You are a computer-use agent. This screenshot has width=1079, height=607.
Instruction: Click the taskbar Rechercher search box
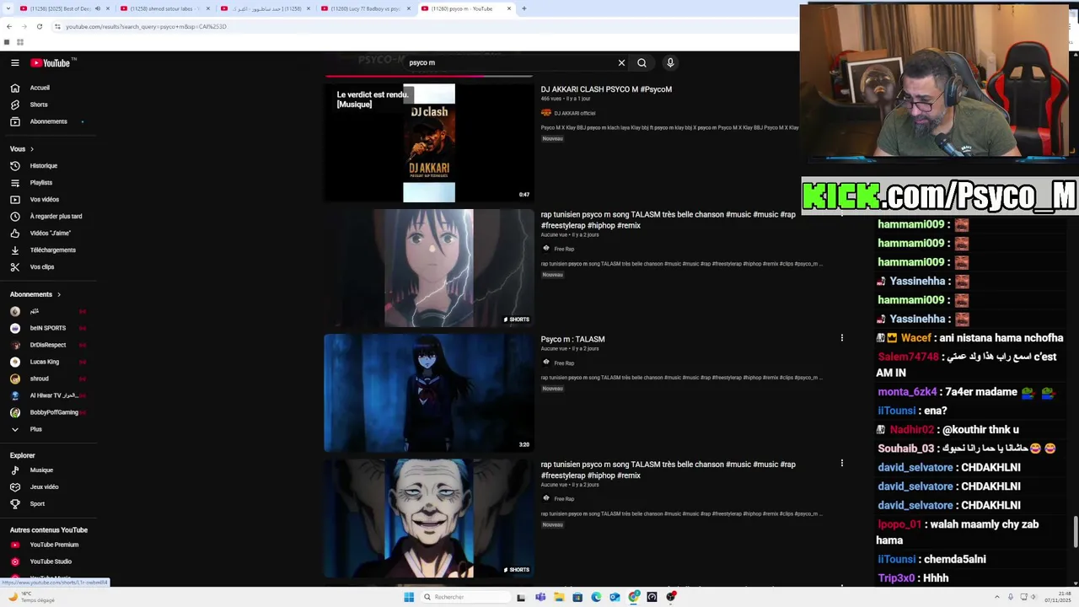[x=464, y=597]
